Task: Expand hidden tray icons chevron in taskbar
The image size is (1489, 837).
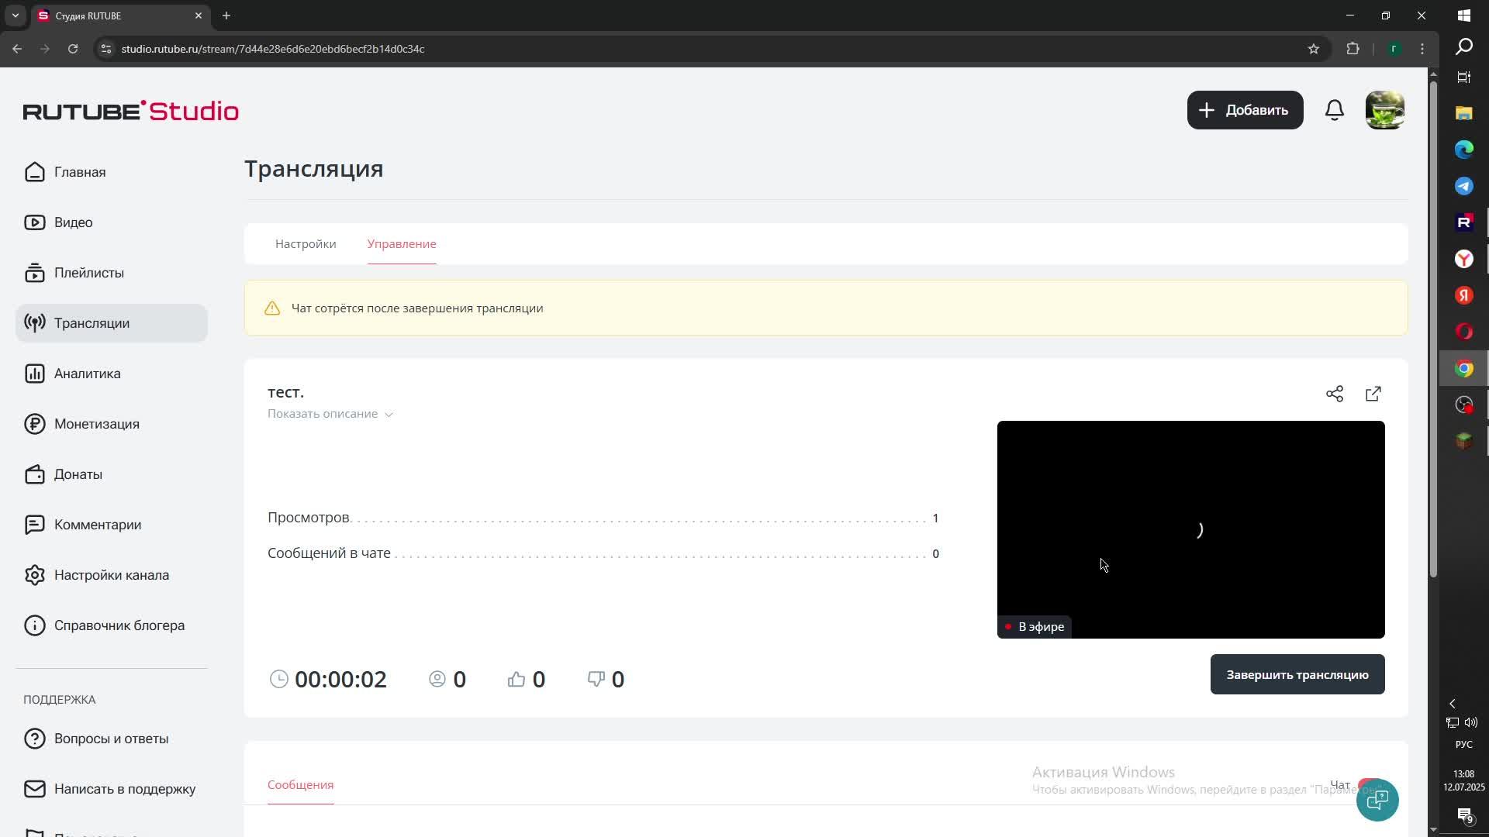Action: pyautogui.click(x=1452, y=704)
